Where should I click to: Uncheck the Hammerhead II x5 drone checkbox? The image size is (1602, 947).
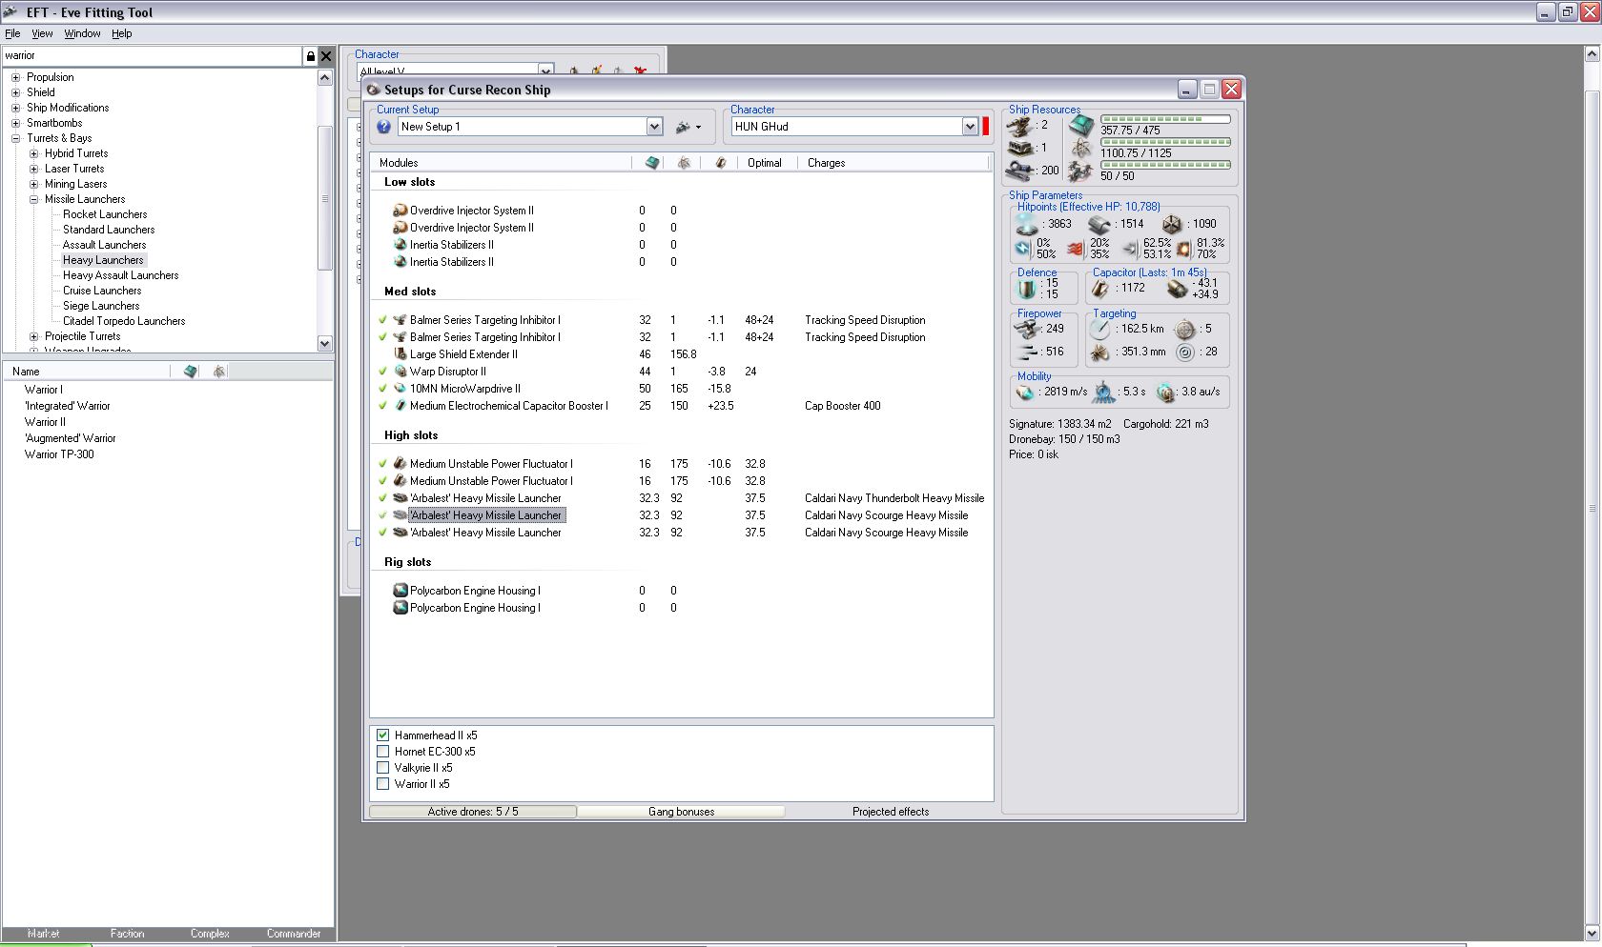click(383, 735)
